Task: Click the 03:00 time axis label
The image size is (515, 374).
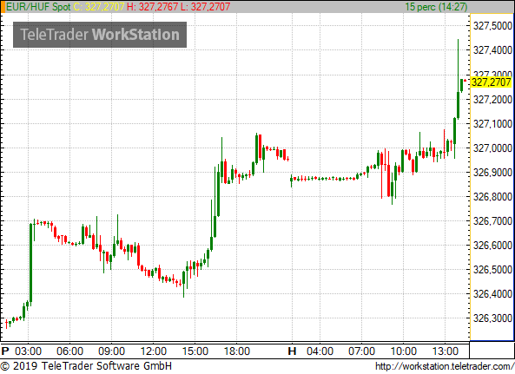Action: click(29, 351)
